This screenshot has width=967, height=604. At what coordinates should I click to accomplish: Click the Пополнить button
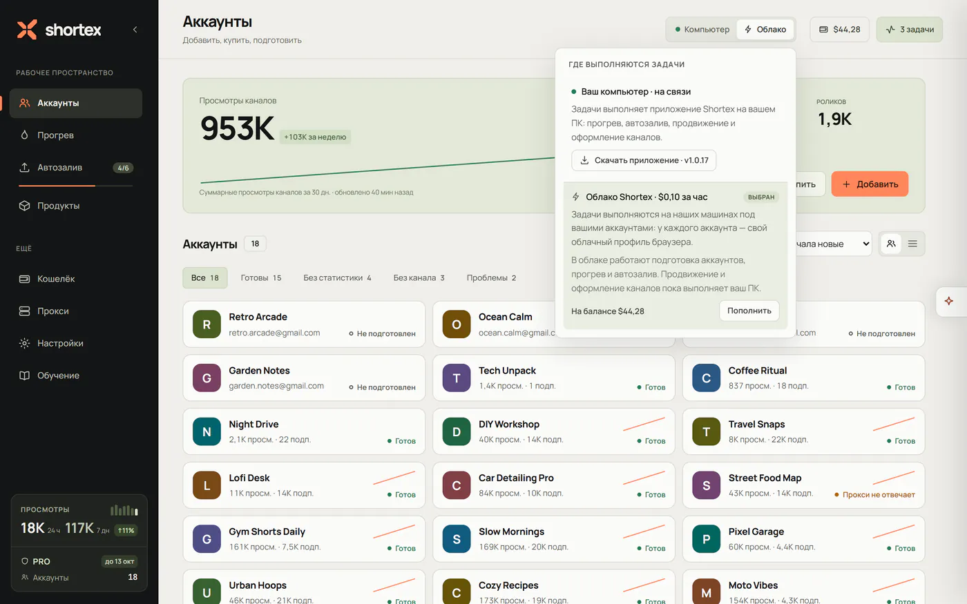pos(749,311)
